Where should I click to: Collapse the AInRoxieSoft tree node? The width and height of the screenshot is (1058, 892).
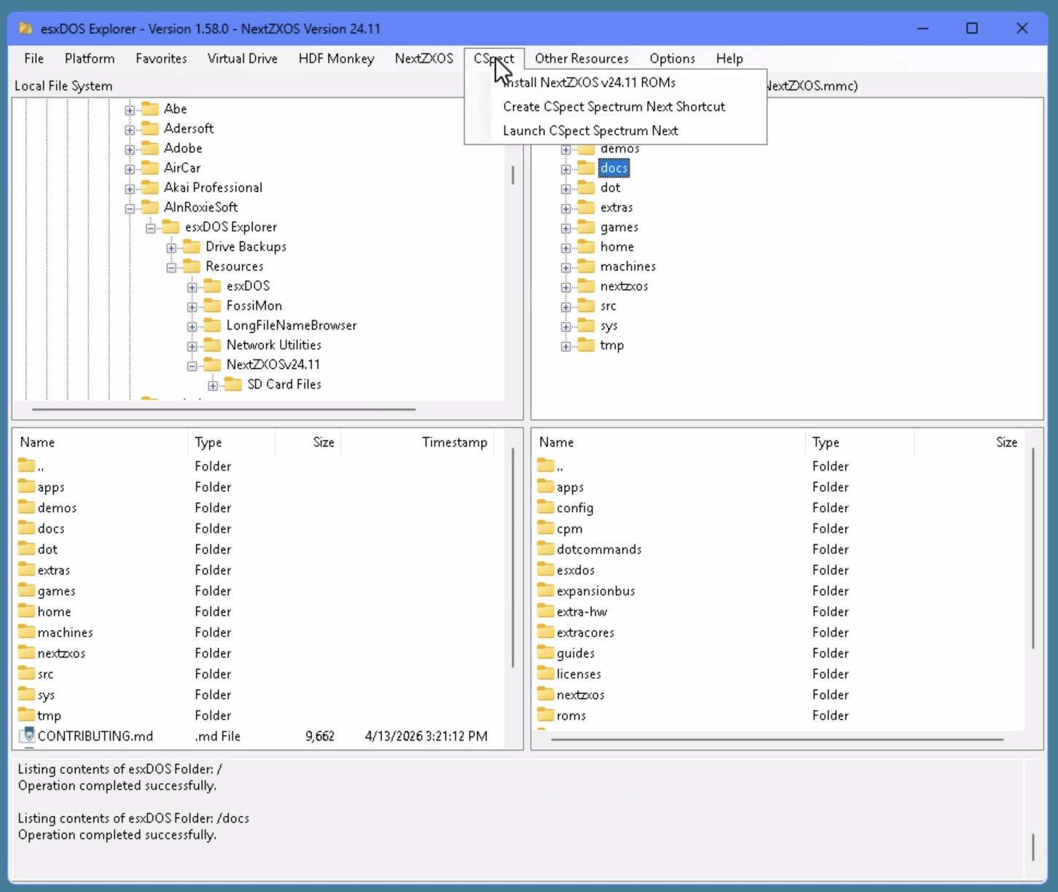pos(130,208)
